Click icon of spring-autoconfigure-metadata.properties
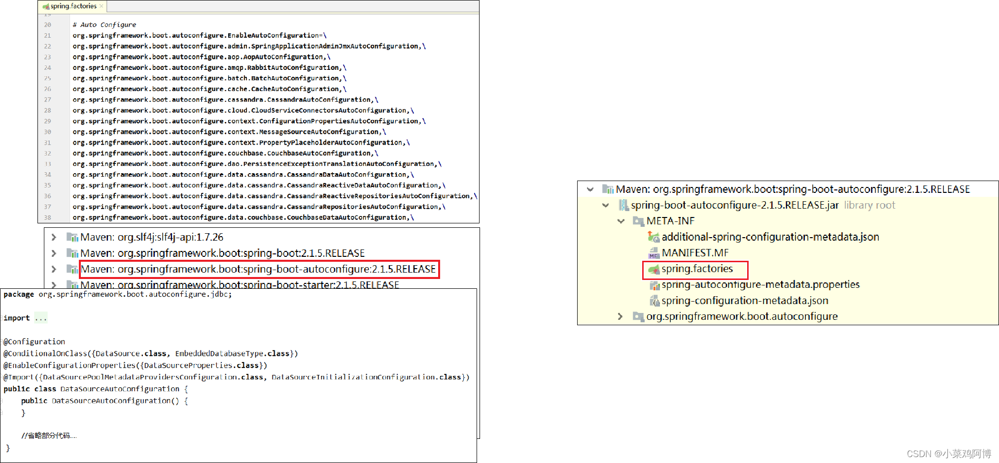This screenshot has height=463, width=999. (x=654, y=285)
